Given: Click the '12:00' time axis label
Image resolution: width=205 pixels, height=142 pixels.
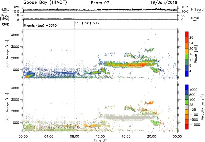Looking at the screenshot, I should [100, 137].
